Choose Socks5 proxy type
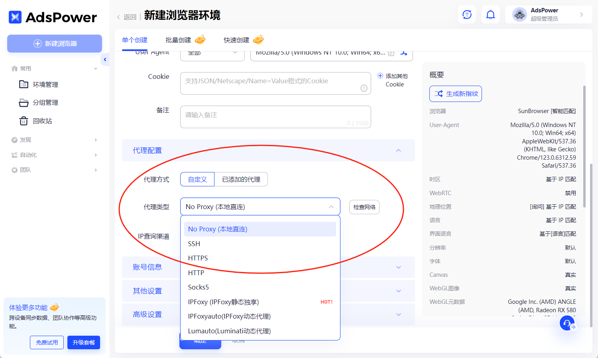 click(x=260, y=287)
